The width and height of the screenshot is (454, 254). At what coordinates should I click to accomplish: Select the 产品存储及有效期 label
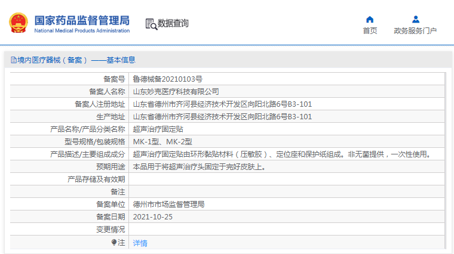pyautogui.click(x=96, y=179)
